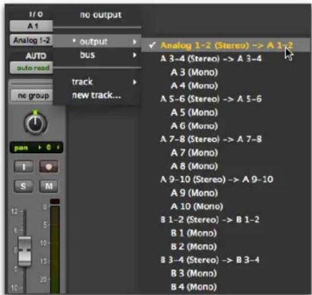Image resolution: width=312 pixels, height=295 pixels.
Task: Select B 1 (Mono) output
Action: [194, 233]
